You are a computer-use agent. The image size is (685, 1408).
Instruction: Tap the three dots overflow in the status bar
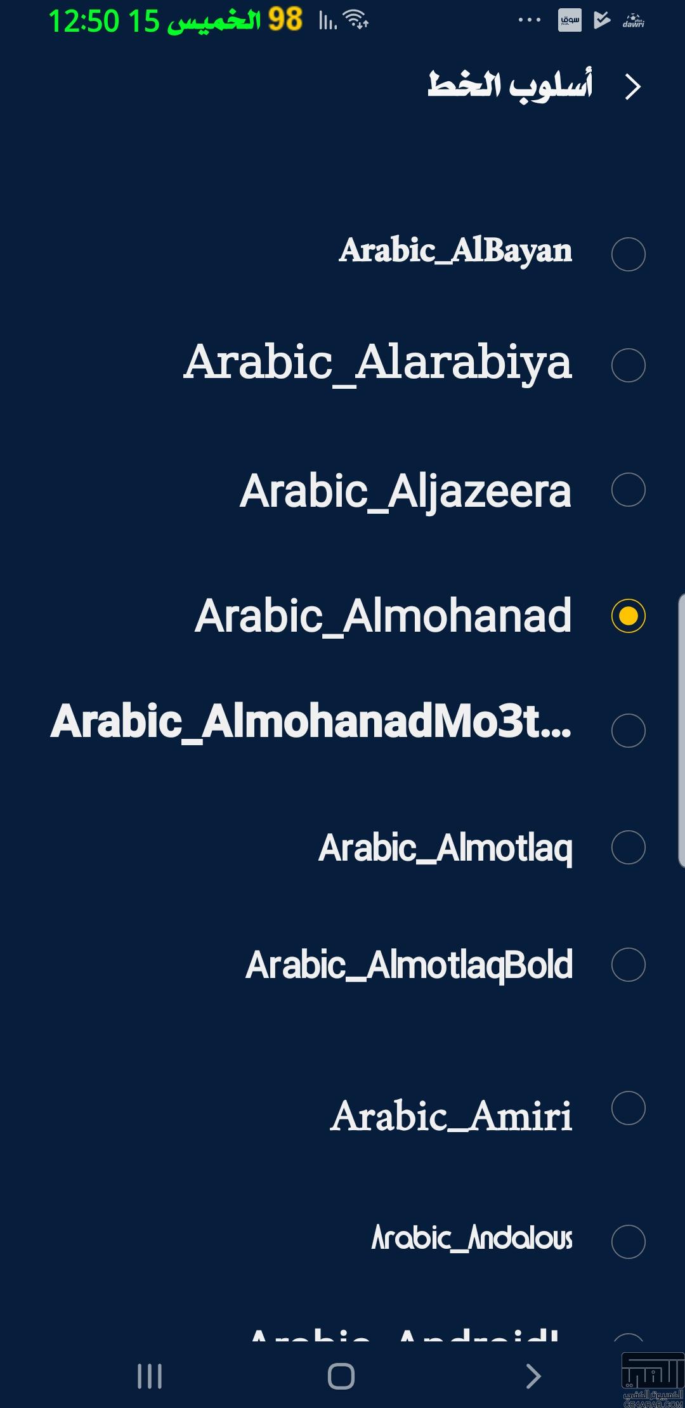coord(530,20)
